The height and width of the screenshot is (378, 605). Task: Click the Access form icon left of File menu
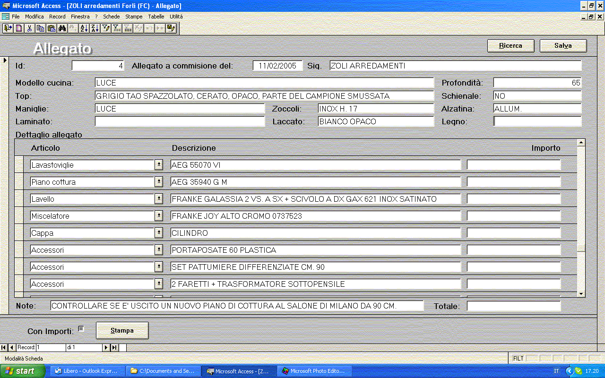pyautogui.click(x=6, y=17)
